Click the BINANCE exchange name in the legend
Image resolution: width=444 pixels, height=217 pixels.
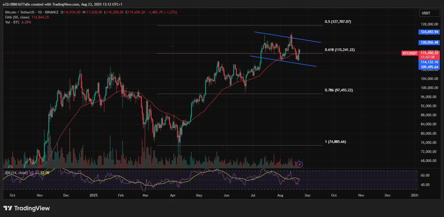[x=52, y=12]
